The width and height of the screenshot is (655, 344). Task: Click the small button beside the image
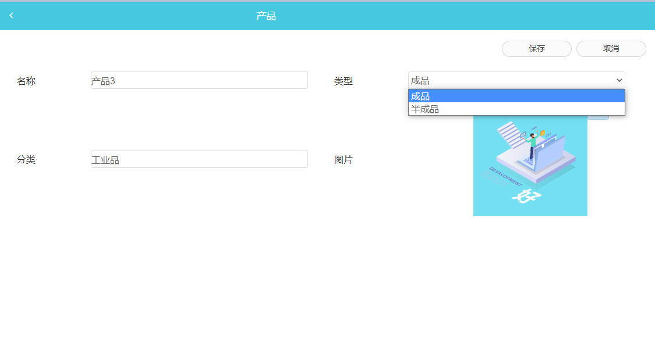(598, 117)
